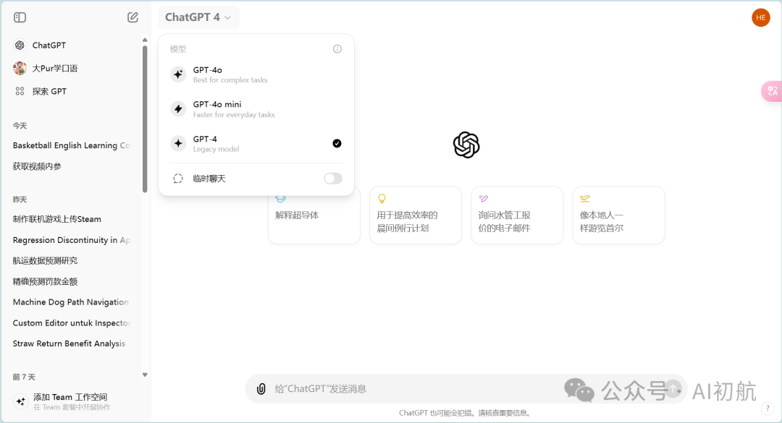Screen dimensions: 782x423
Task: Open 探索 GPT grid icon in sidebar
Action: [x=20, y=91]
